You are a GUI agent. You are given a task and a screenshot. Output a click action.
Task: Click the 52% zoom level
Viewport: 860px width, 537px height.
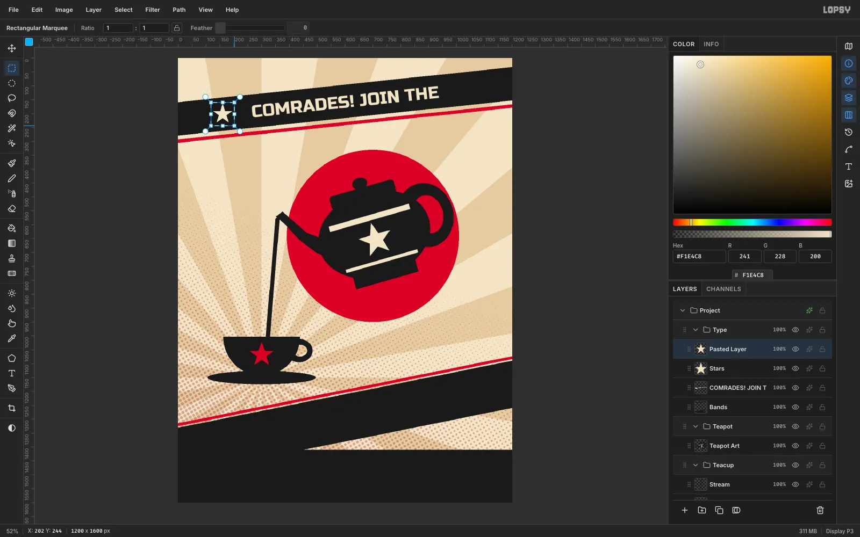12,531
